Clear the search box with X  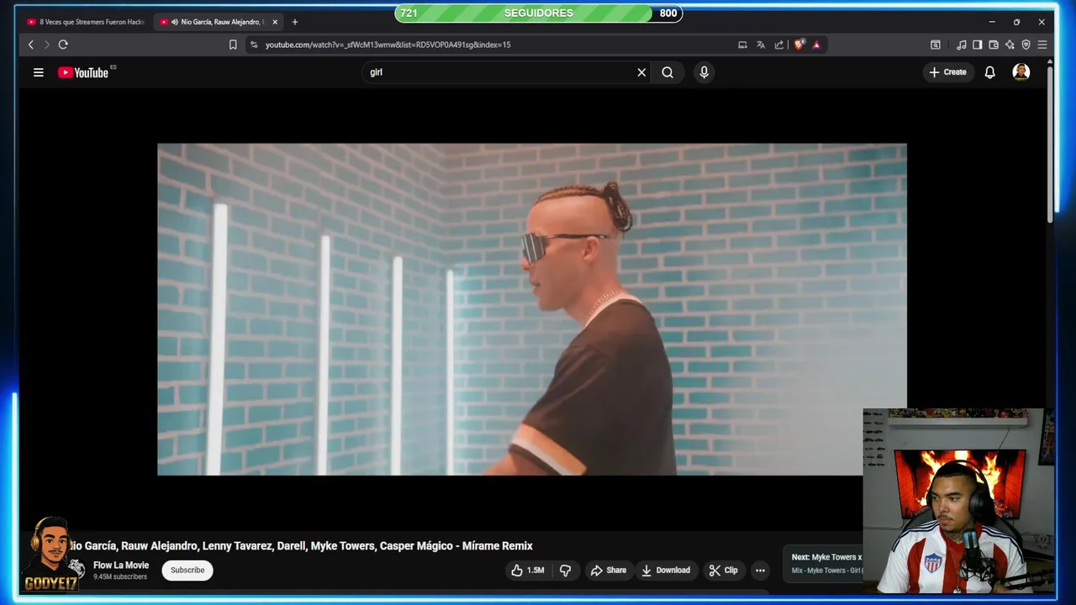641,72
